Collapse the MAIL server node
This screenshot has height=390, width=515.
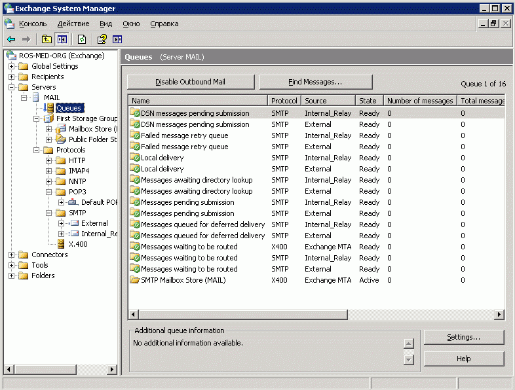point(24,97)
